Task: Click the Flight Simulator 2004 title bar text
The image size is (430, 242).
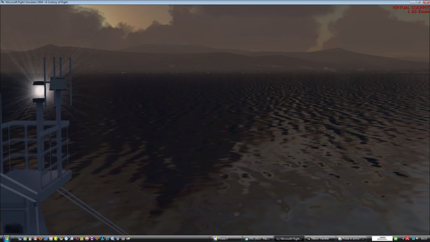Action: pyautogui.click(x=37, y=2)
